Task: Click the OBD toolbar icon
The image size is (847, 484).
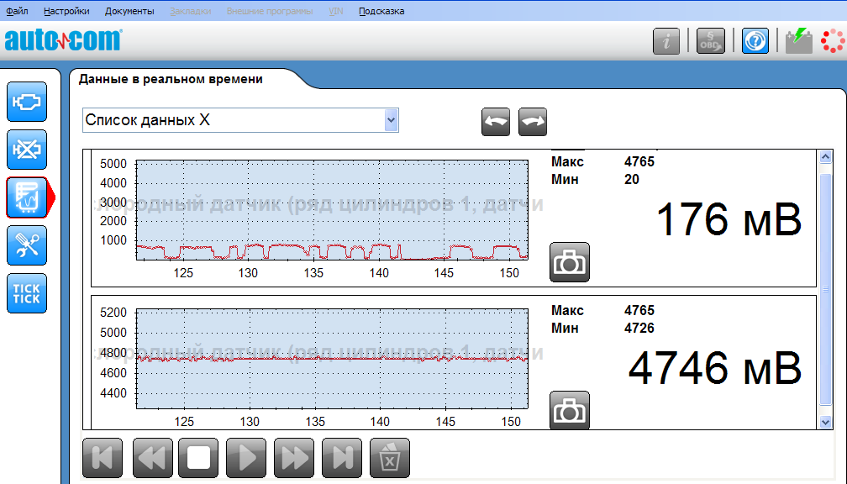Action: tap(711, 41)
